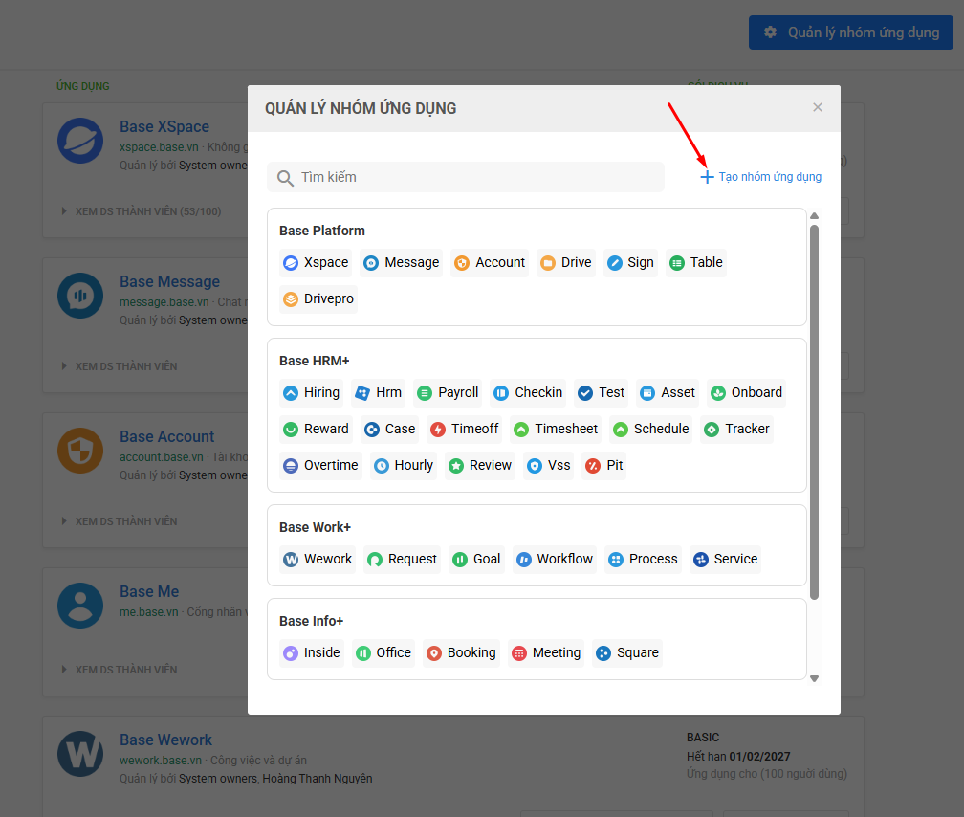Screen dimensions: 964x817
Task: Expand Base XSpace member list (53/100)
Action: point(142,211)
